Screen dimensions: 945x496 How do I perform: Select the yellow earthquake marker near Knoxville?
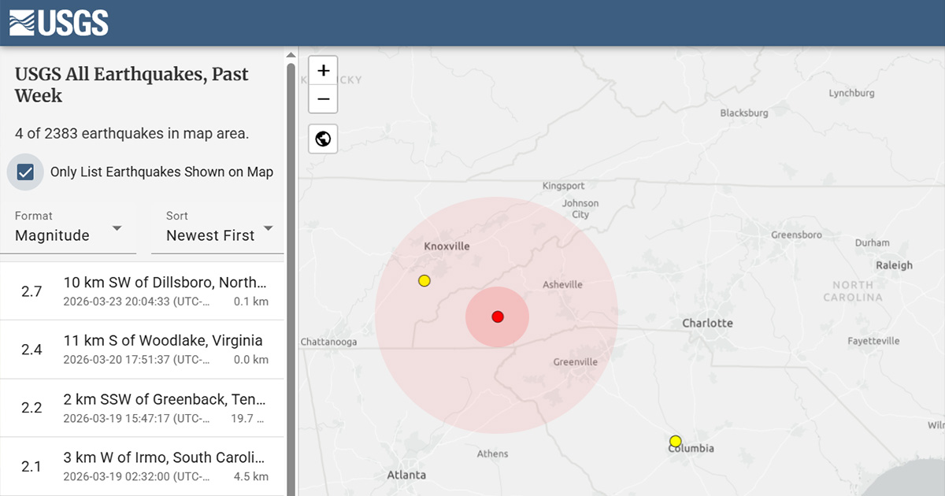click(x=424, y=281)
